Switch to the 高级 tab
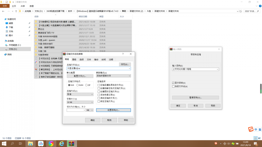 point(74,59)
